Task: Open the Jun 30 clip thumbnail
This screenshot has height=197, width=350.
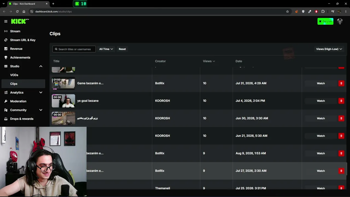Action: point(63,118)
